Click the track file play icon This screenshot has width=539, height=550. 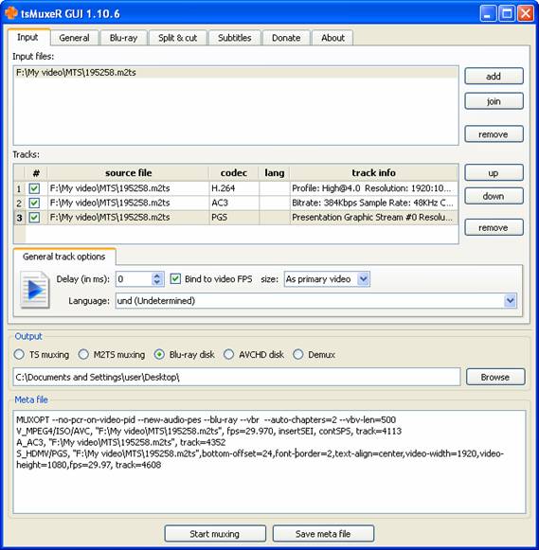coord(34,290)
